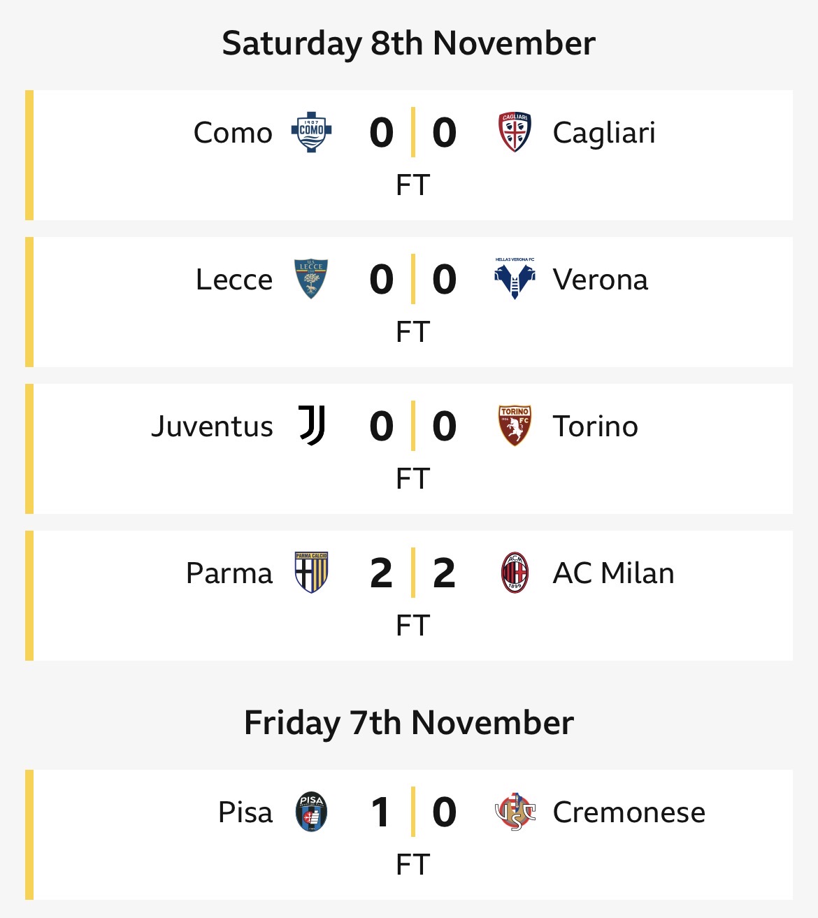Tap the Lecce team badge

coord(311,279)
